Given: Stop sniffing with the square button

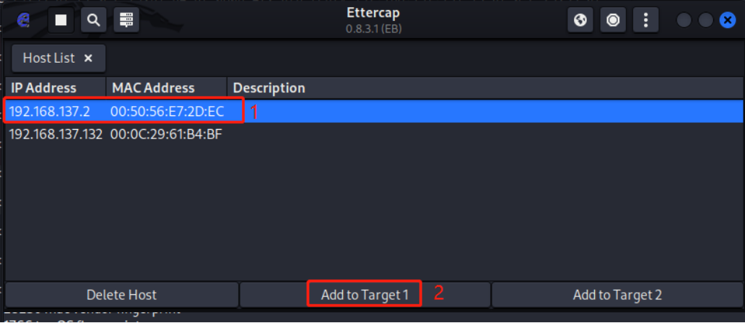Looking at the screenshot, I should [61, 20].
